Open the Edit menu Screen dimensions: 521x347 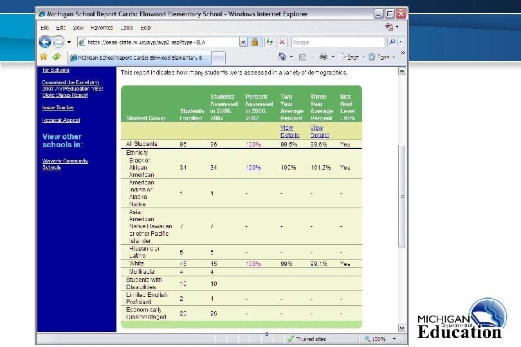click(60, 28)
